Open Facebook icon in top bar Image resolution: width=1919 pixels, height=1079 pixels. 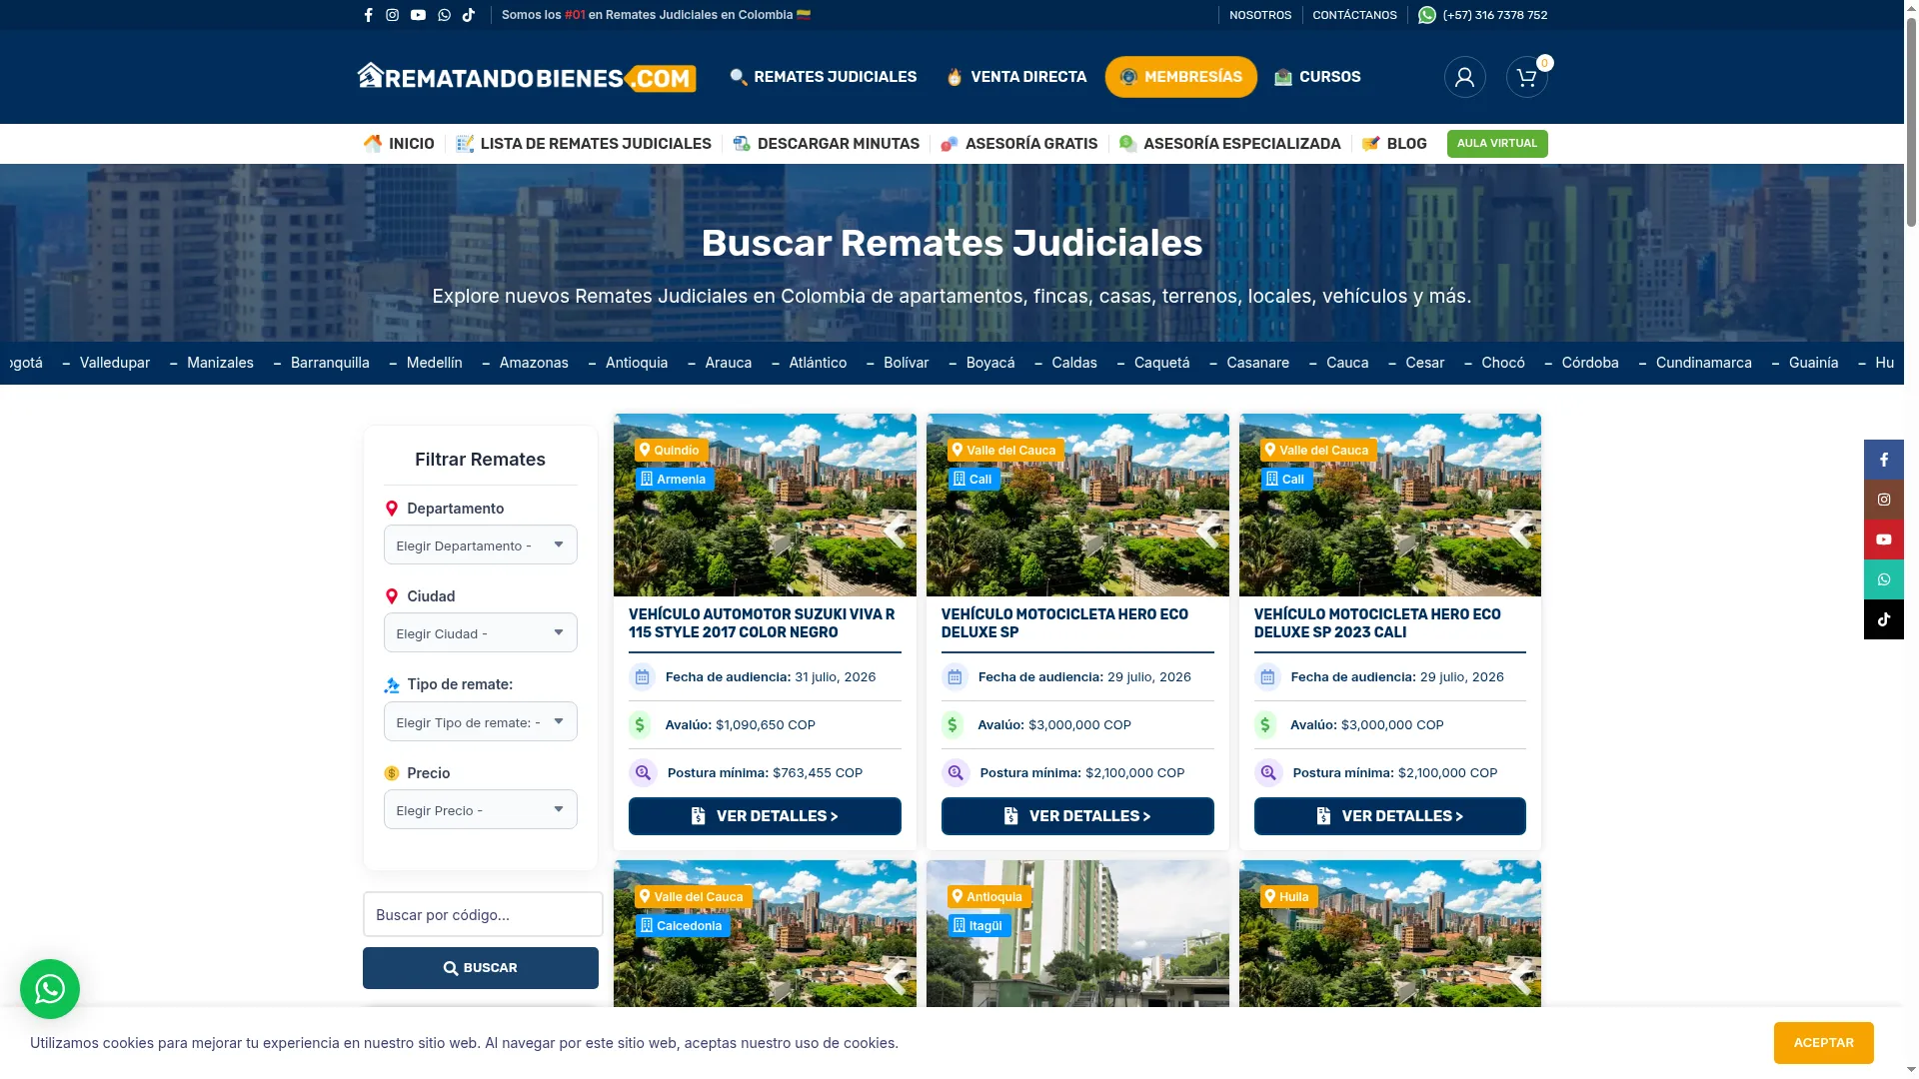click(x=368, y=15)
